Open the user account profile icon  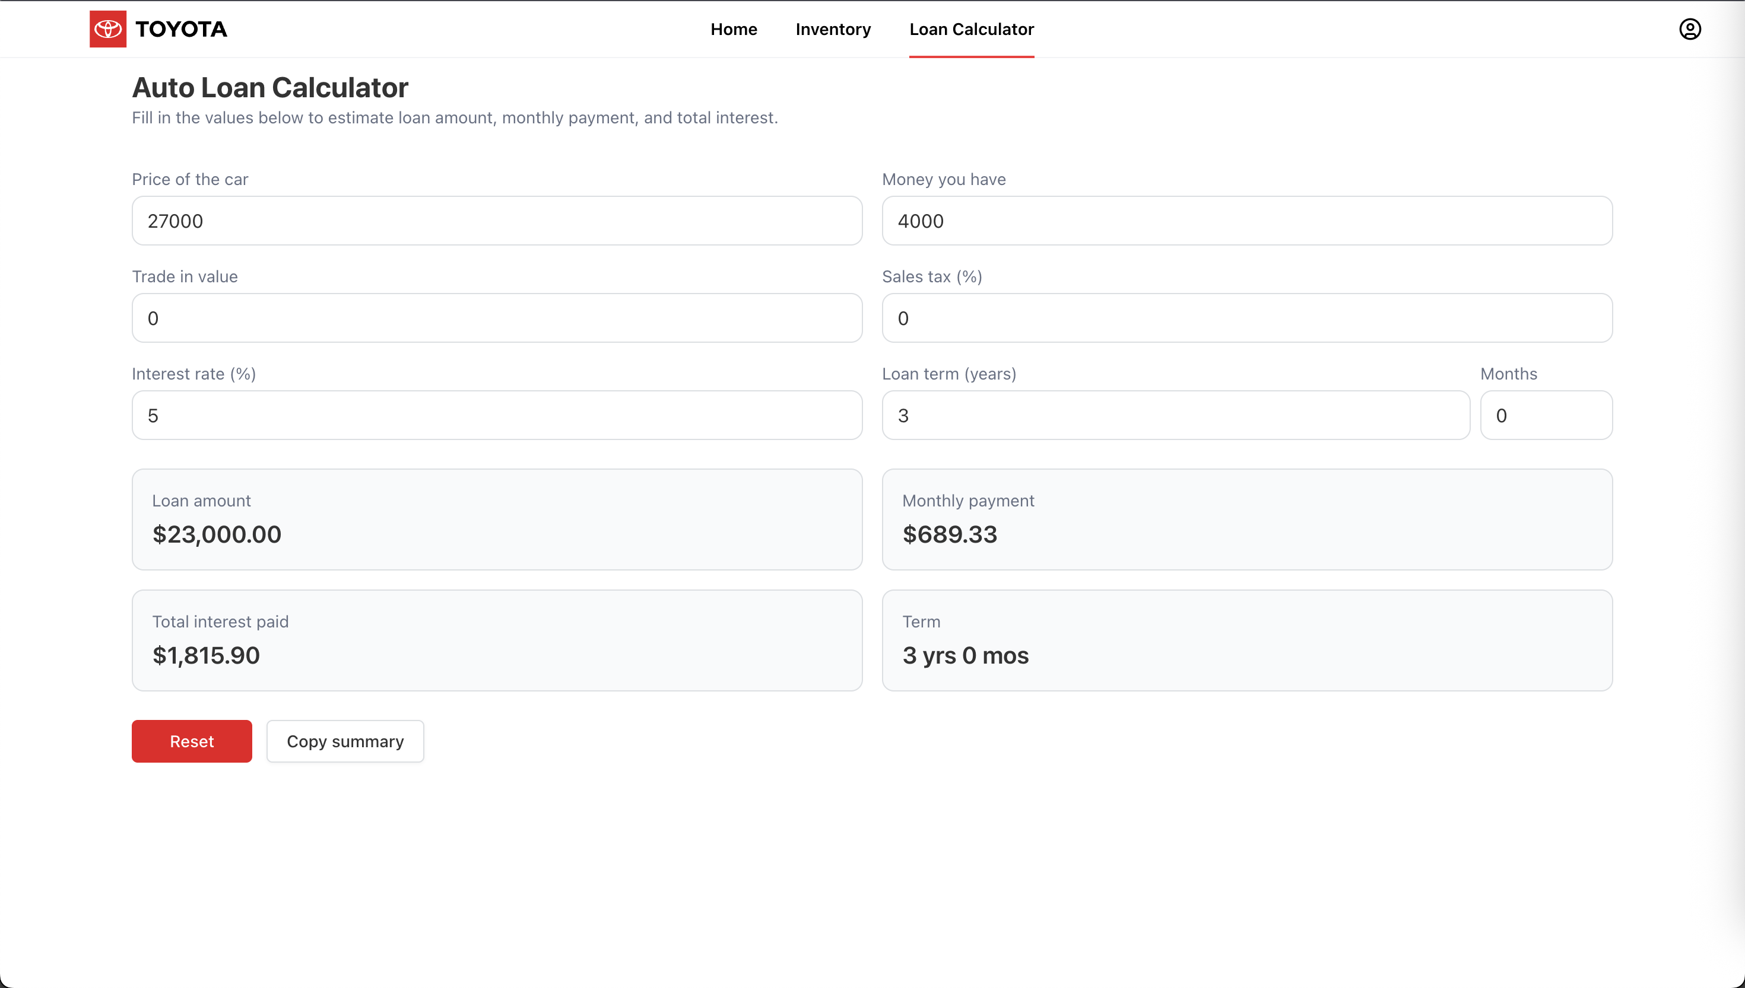click(1689, 29)
